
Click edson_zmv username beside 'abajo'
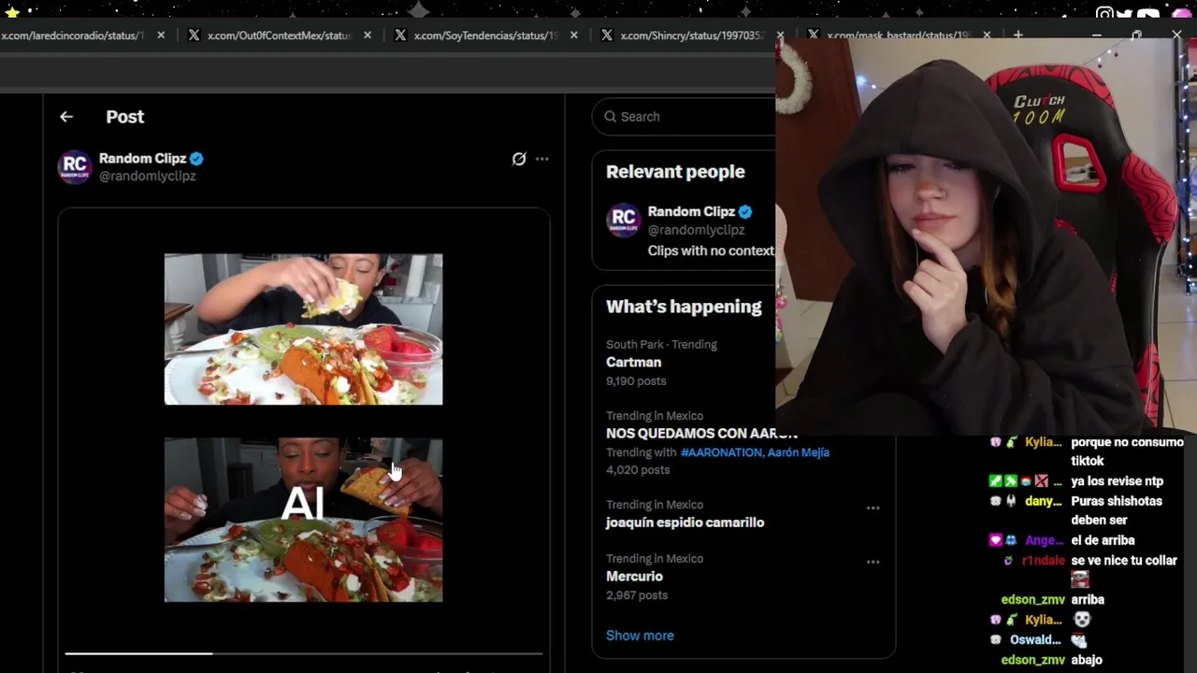(x=1031, y=660)
